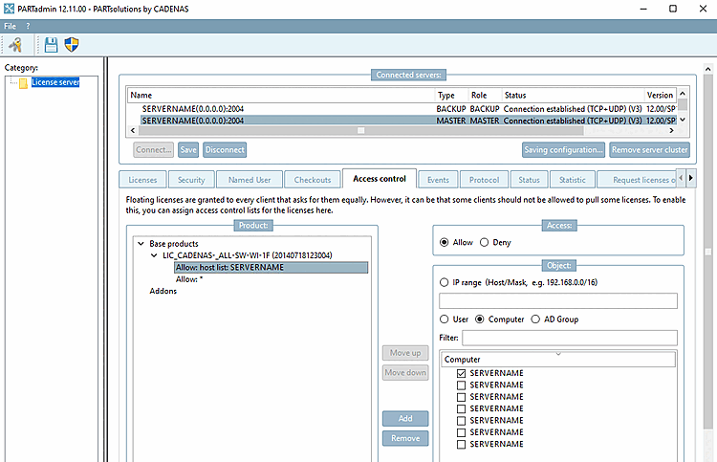Click server list scroll-left arrow
This screenshot has width=717, height=462.
click(133, 131)
